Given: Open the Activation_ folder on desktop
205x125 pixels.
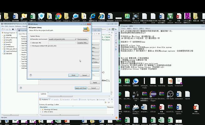Looking at the screenshot, I should [x=50, y=17].
